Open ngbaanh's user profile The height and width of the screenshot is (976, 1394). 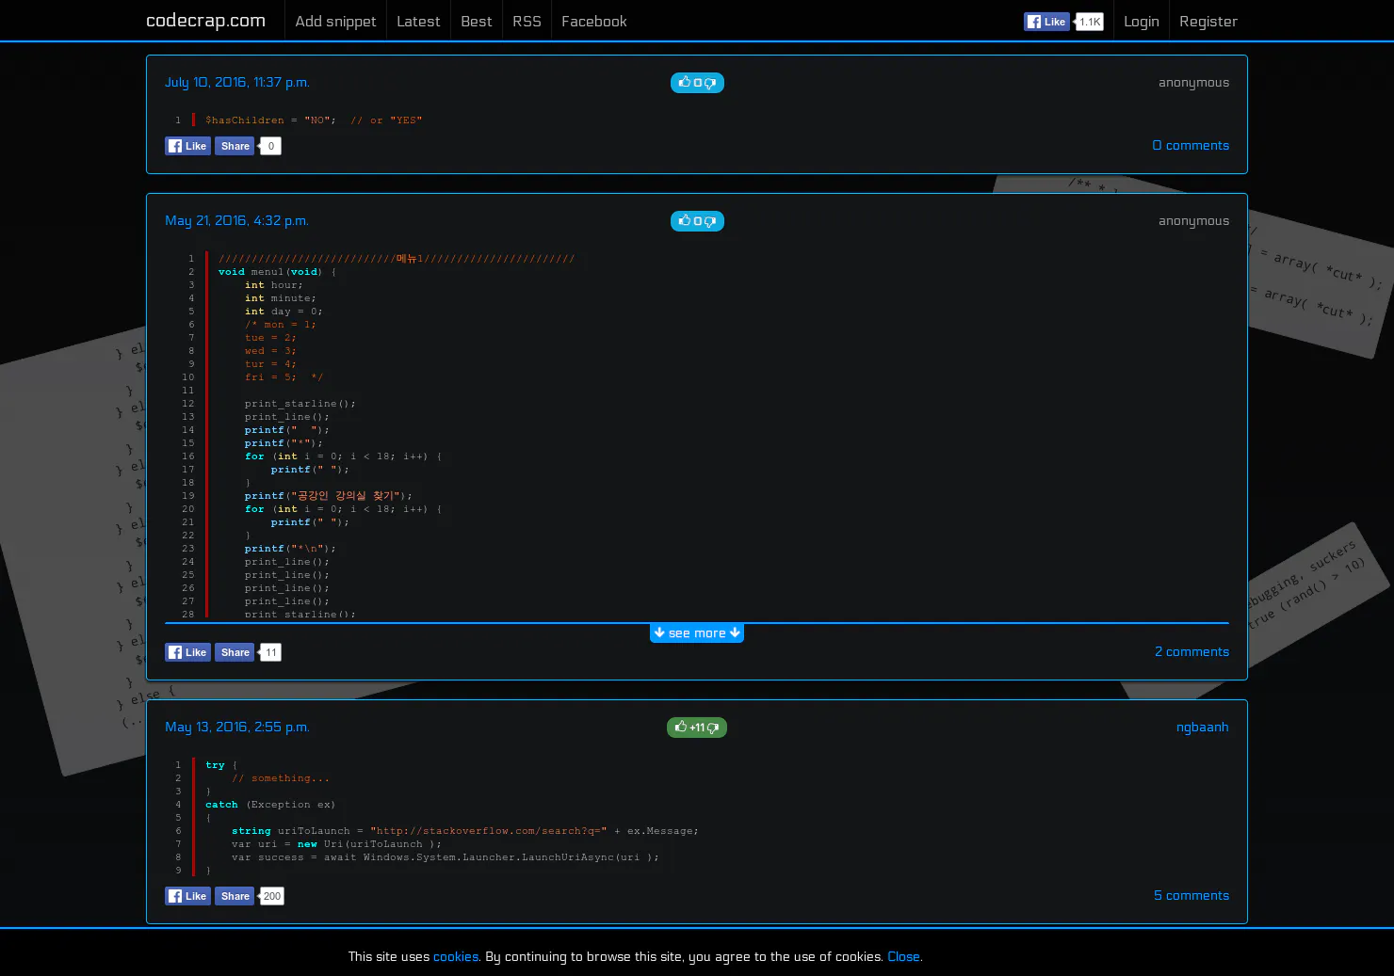tap(1202, 727)
